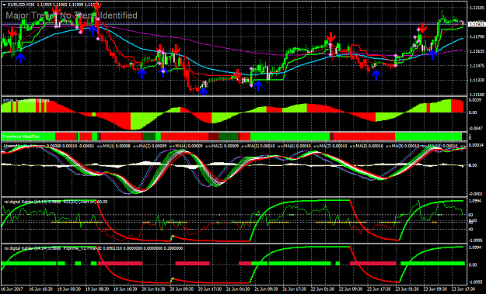Click the 21 Jun 17:30 time label
486x294 pixels.
[x=295, y=289]
